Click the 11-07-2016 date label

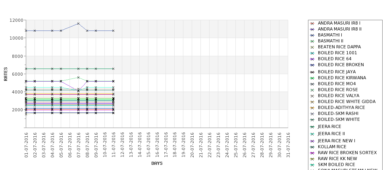114,145
